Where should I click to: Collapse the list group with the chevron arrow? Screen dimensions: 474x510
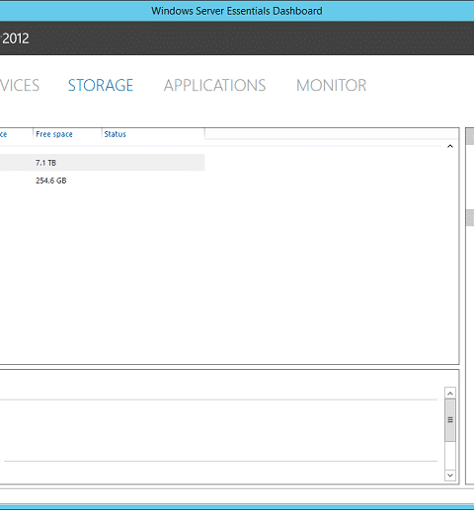click(x=450, y=146)
